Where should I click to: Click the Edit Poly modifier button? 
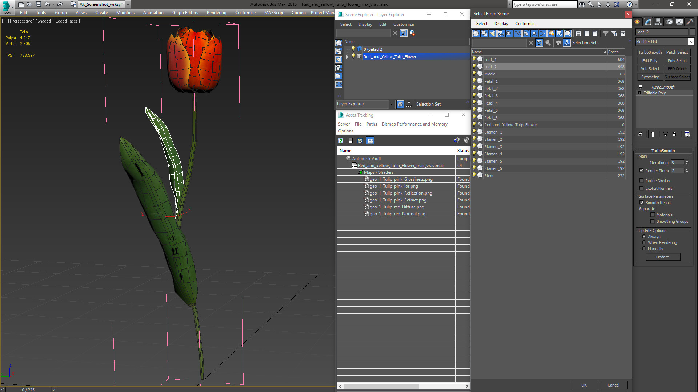(650, 61)
